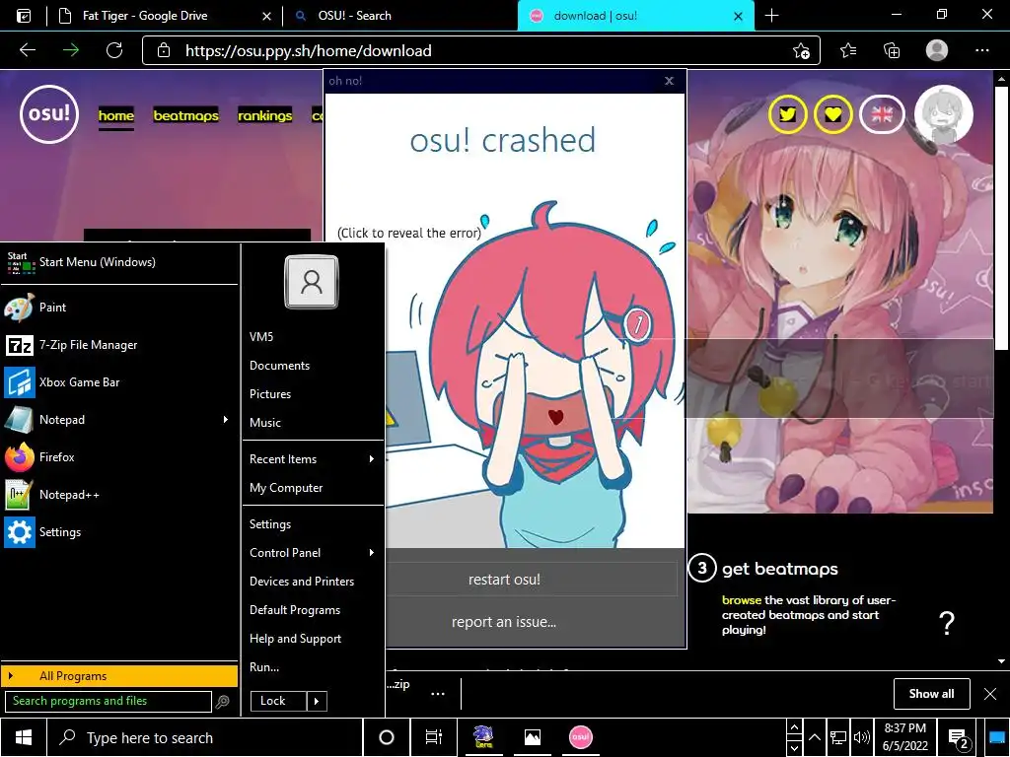Click the heart support icon on osu! site
1010x757 pixels.
(832, 114)
